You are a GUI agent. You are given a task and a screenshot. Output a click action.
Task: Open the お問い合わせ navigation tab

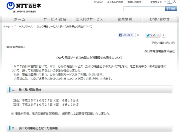tap(160, 19)
